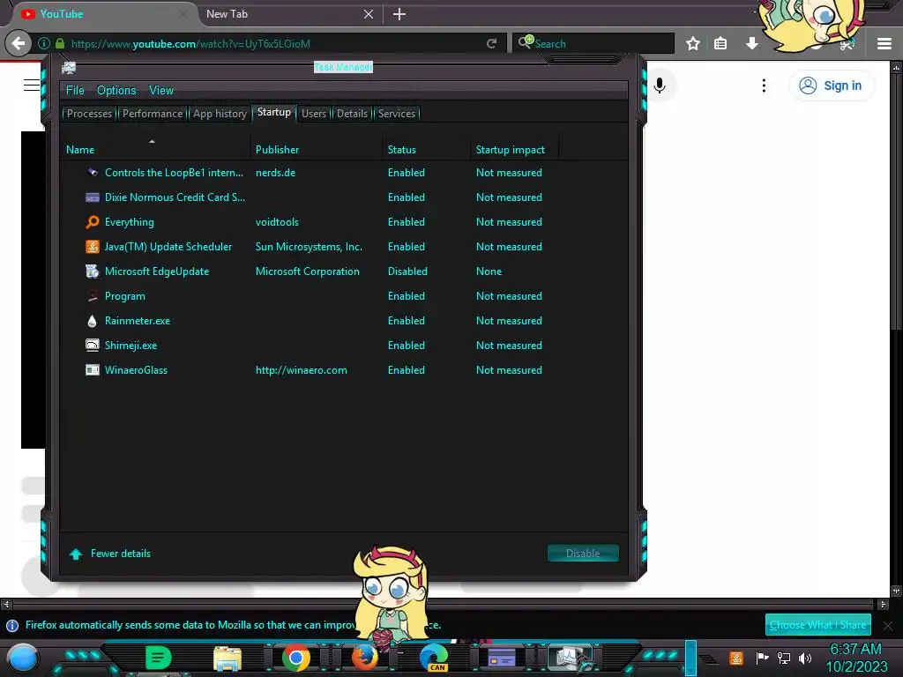Click the Java tray icon

[736, 658]
